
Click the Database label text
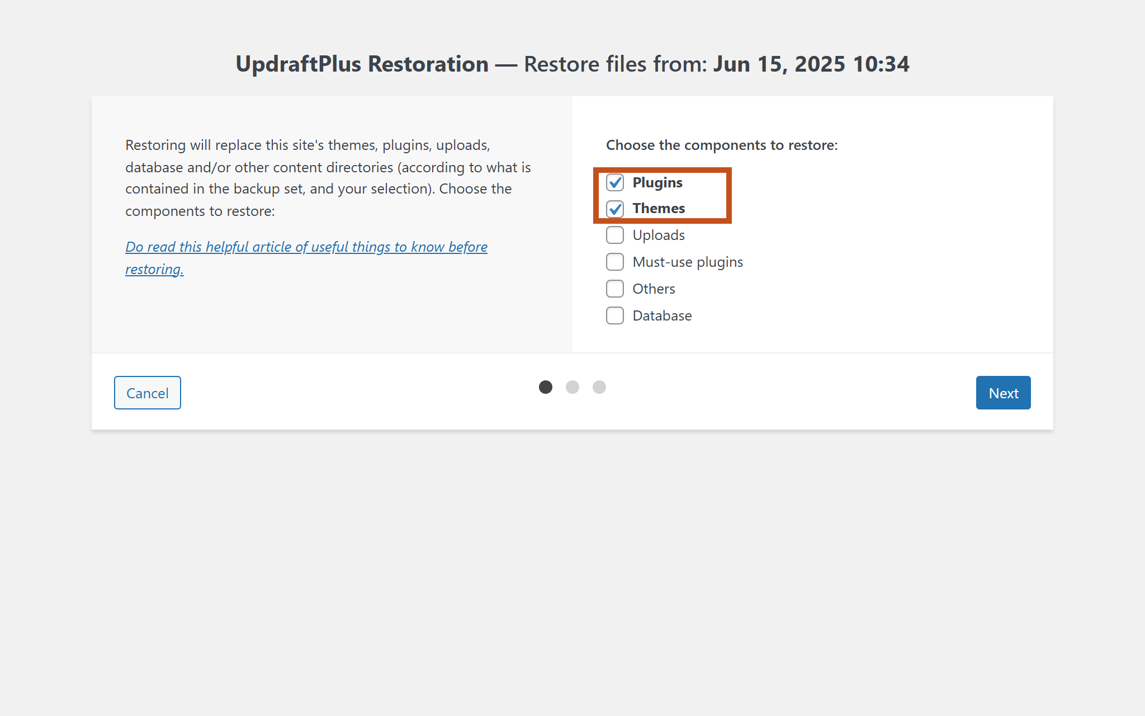(662, 315)
